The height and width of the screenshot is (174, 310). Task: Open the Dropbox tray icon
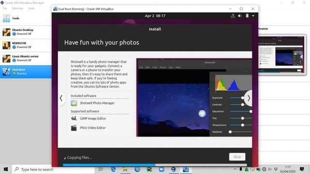pyautogui.click(x=276, y=169)
